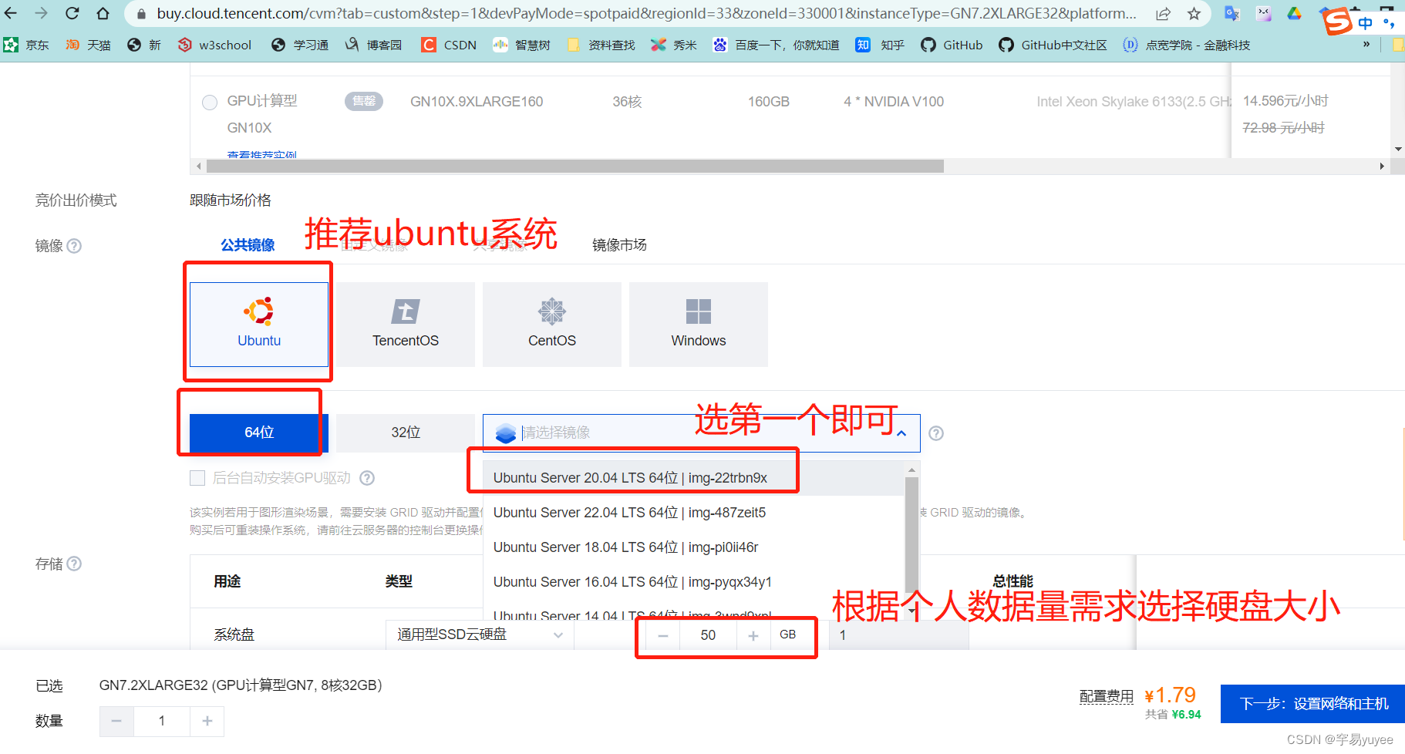Enable 后台自动安装GPU驱动 checkbox
The height and width of the screenshot is (754, 1405).
197,478
